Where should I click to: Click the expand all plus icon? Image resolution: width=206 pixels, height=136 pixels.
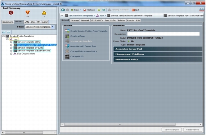pos(4,32)
